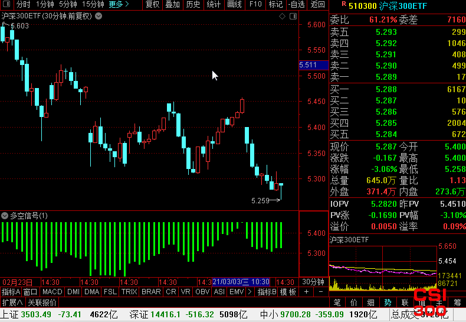Click the 510300 沪深300ETF title

(388, 6)
